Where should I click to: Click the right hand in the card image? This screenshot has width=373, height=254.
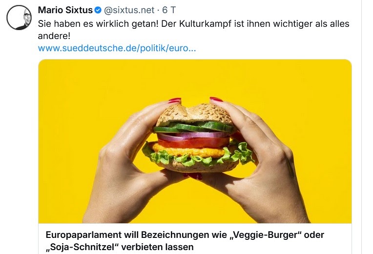[x=258, y=161]
